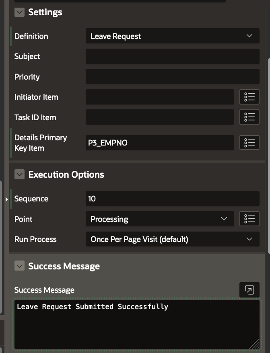Expand Success Message in code editor
This screenshot has height=353, width=270.
(249, 290)
